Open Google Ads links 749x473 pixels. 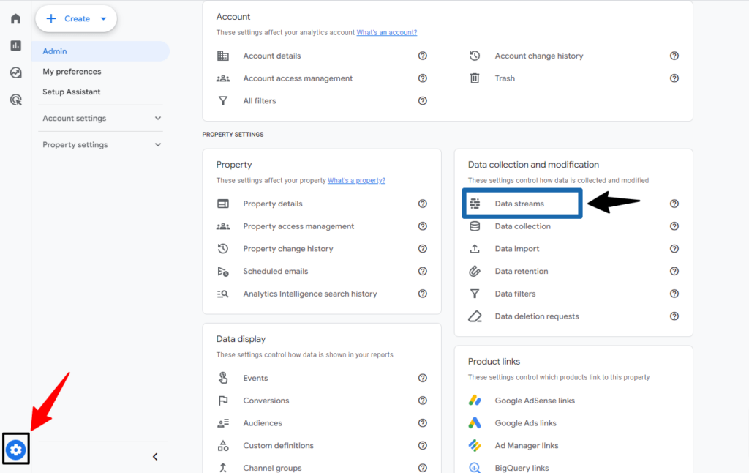tap(525, 423)
